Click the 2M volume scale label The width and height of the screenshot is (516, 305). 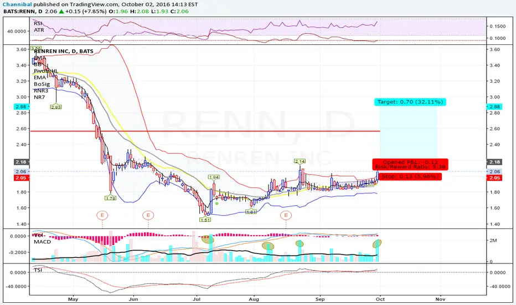coord(493,240)
